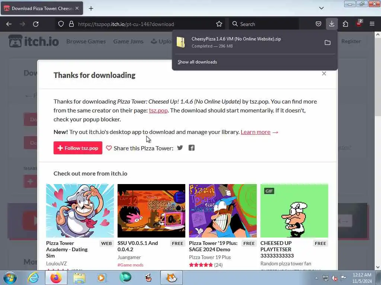The image size is (381, 285).
Task: Click the taskbar clock showing 12:12 AM
Action: 362,278
